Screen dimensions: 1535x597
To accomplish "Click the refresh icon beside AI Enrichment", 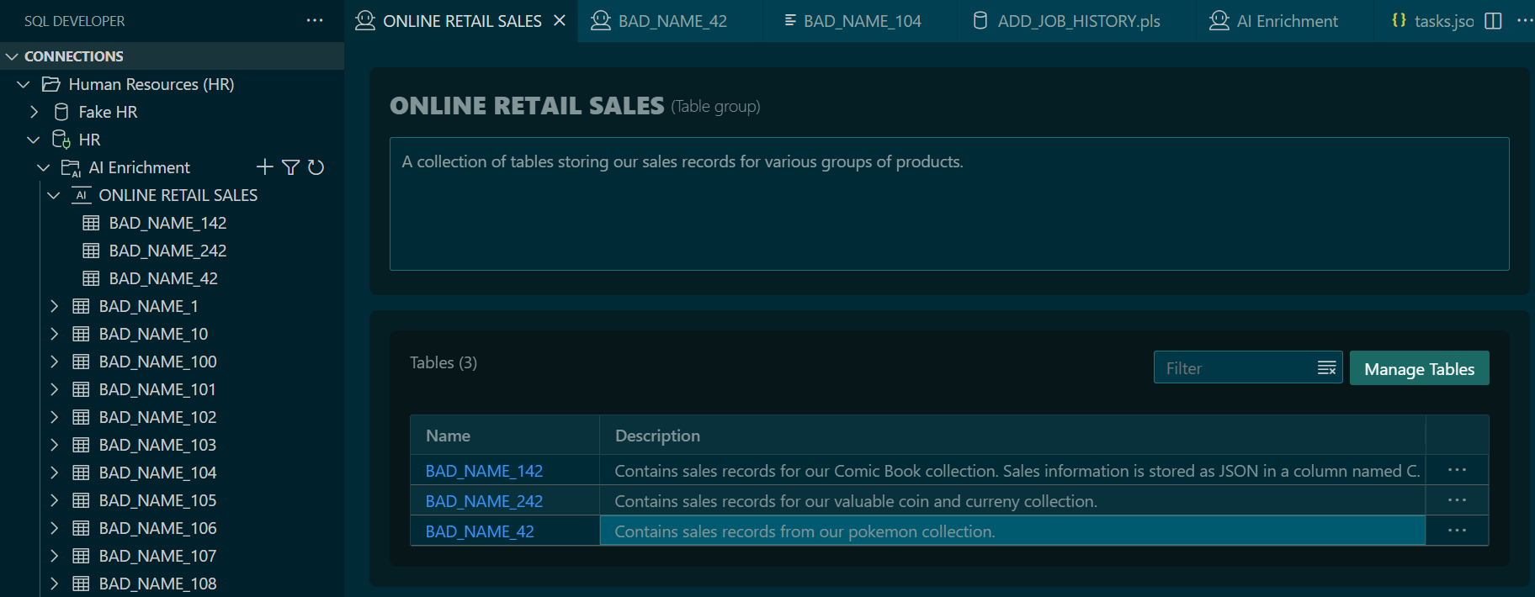I will [316, 167].
